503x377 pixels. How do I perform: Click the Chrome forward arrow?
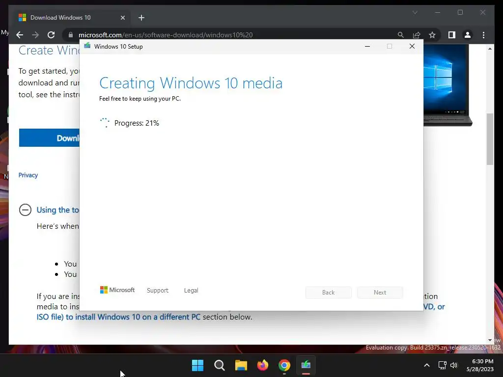click(35, 35)
